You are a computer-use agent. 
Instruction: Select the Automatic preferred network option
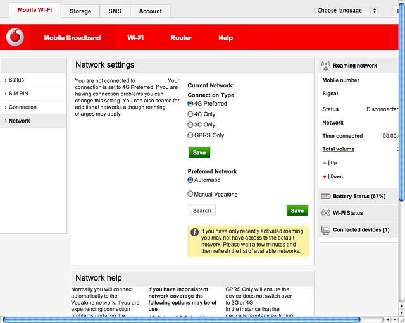(x=190, y=180)
